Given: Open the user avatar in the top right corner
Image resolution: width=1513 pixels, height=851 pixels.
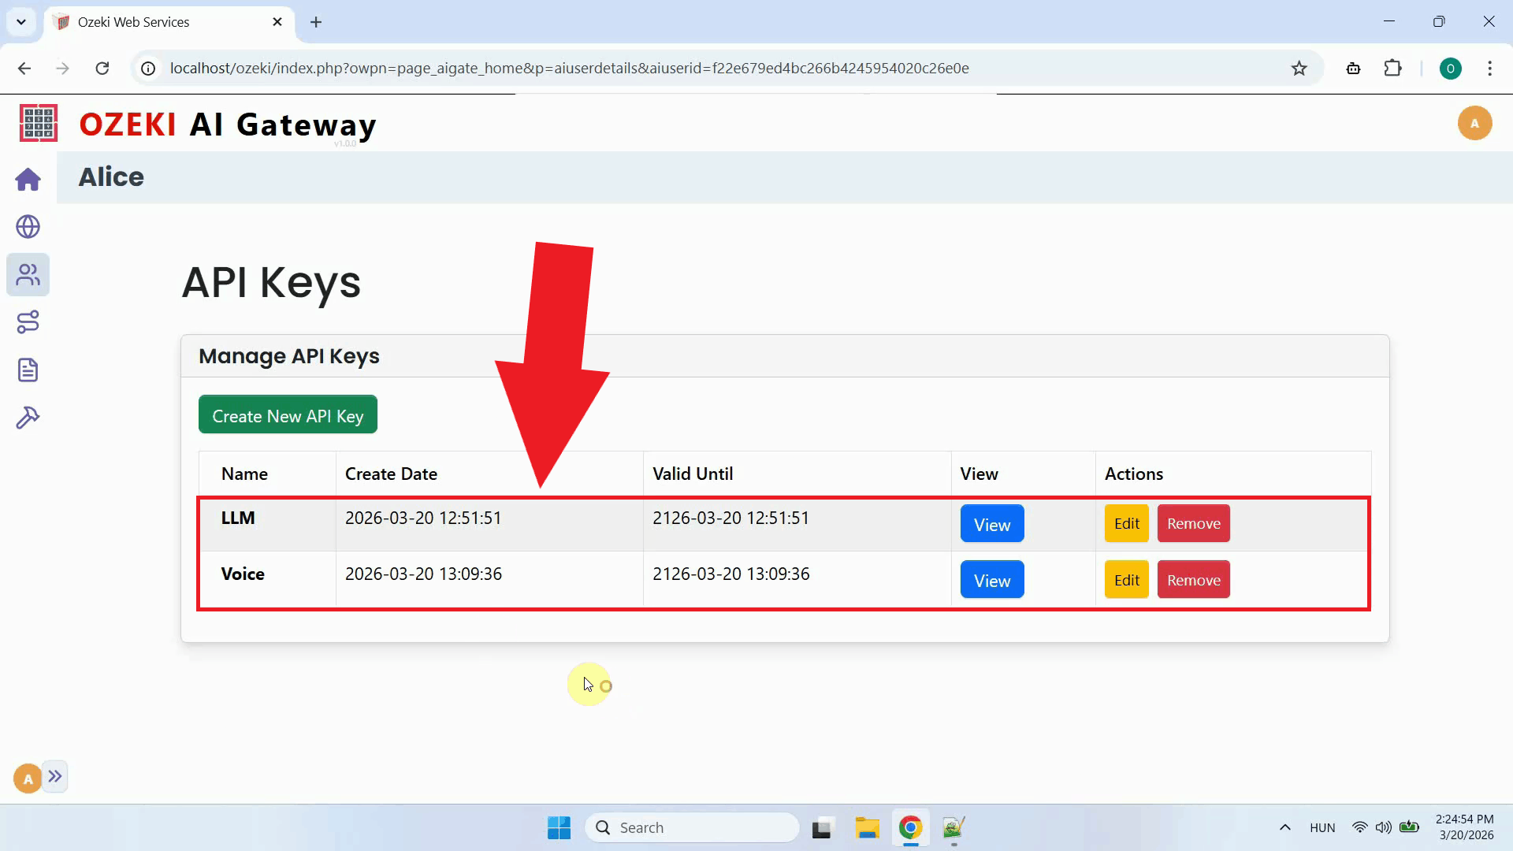Looking at the screenshot, I should click(1475, 123).
